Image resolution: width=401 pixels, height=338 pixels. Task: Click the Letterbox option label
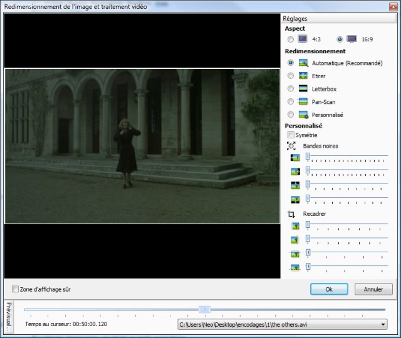[x=324, y=89]
